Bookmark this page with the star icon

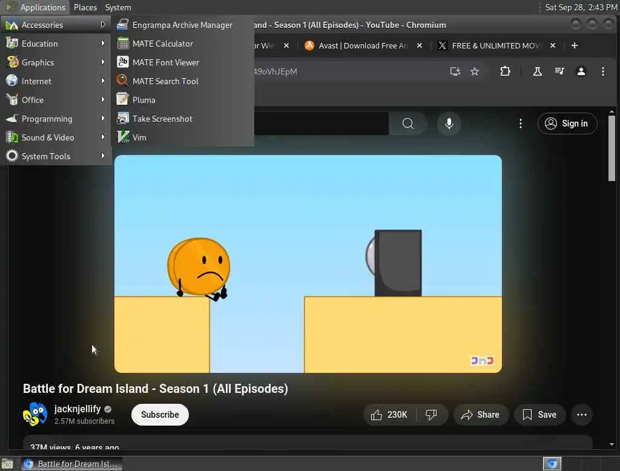coord(475,71)
